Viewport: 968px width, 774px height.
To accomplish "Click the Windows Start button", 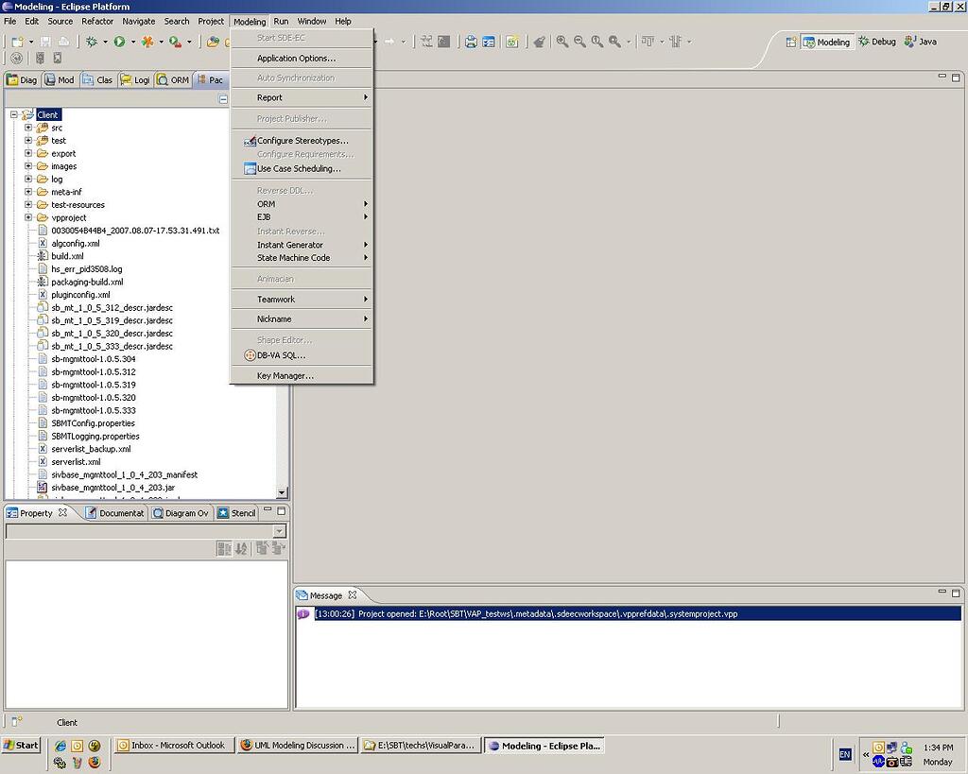I will pyautogui.click(x=21, y=746).
